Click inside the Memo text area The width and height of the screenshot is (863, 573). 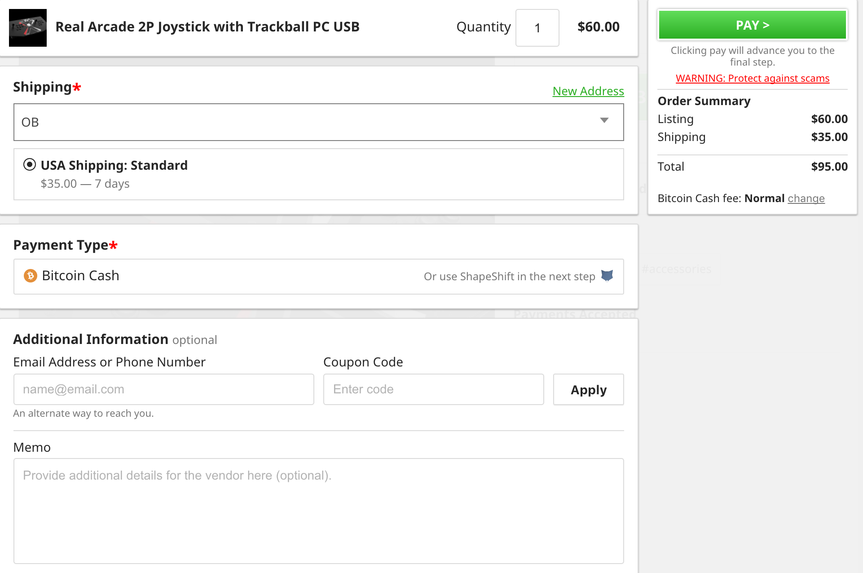[319, 511]
